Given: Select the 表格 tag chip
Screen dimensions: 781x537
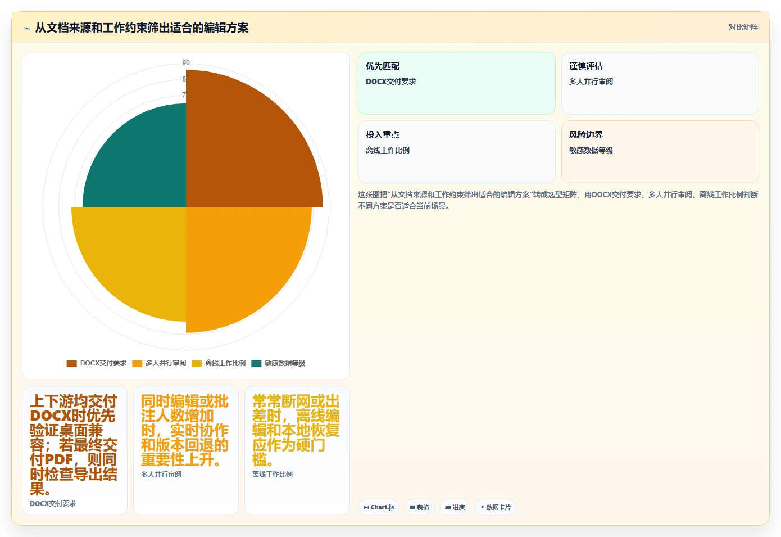Looking at the screenshot, I should (419, 507).
